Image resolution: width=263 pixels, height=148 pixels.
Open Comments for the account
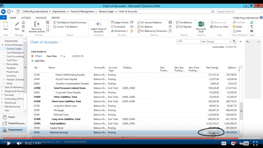click(x=118, y=27)
